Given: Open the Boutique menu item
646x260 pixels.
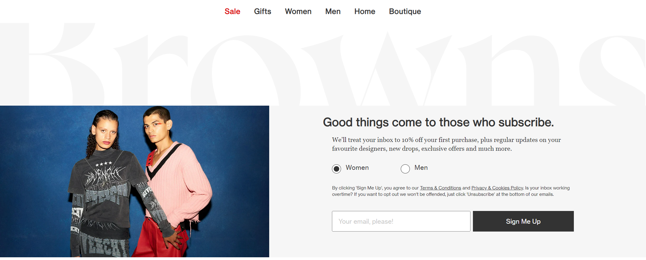Looking at the screenshot, I should (405, 12).
